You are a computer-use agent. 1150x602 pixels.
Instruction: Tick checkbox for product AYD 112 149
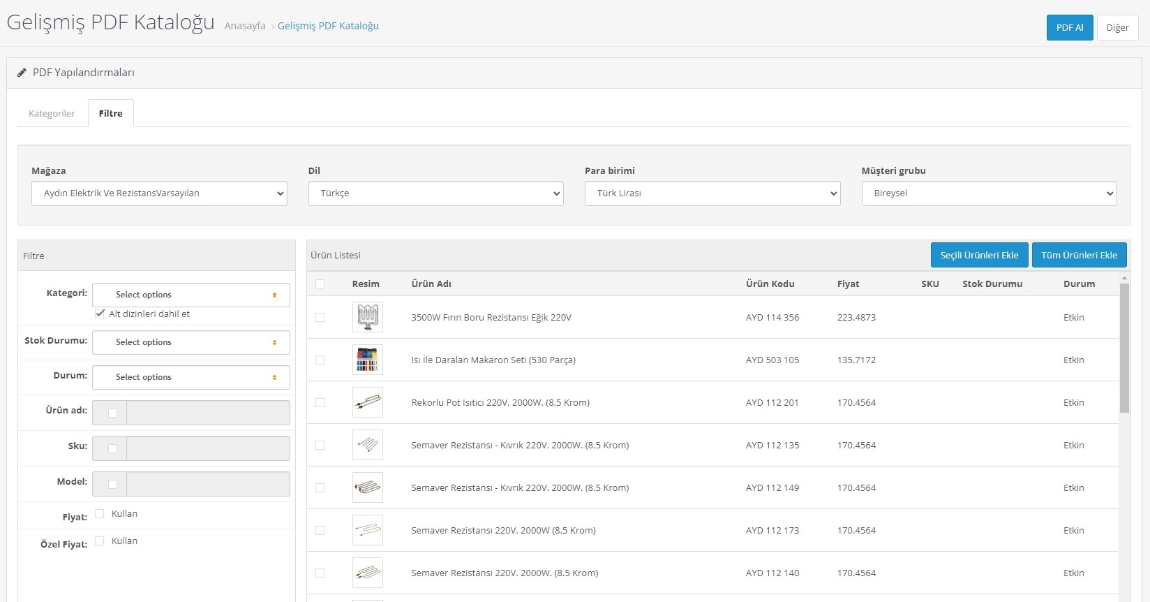pyautogui.click(x=320, y=487)
